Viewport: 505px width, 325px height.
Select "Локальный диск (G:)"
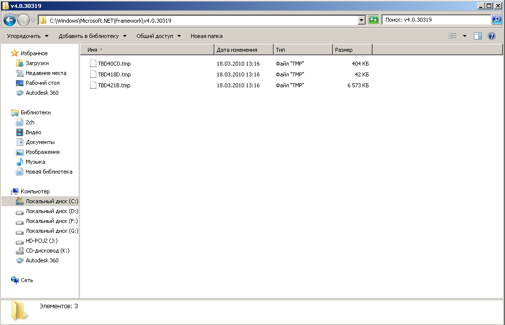(52, 231)
